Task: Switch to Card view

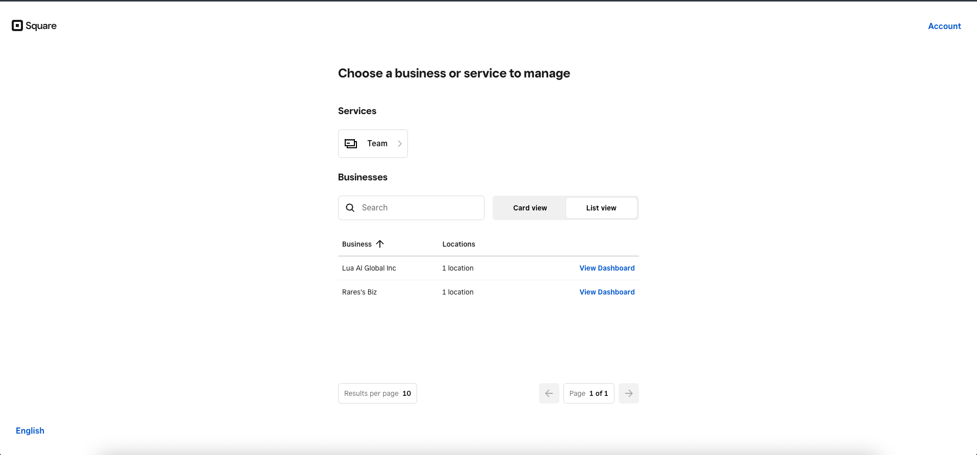Action: pyautogui.click(x=530, y=208)
